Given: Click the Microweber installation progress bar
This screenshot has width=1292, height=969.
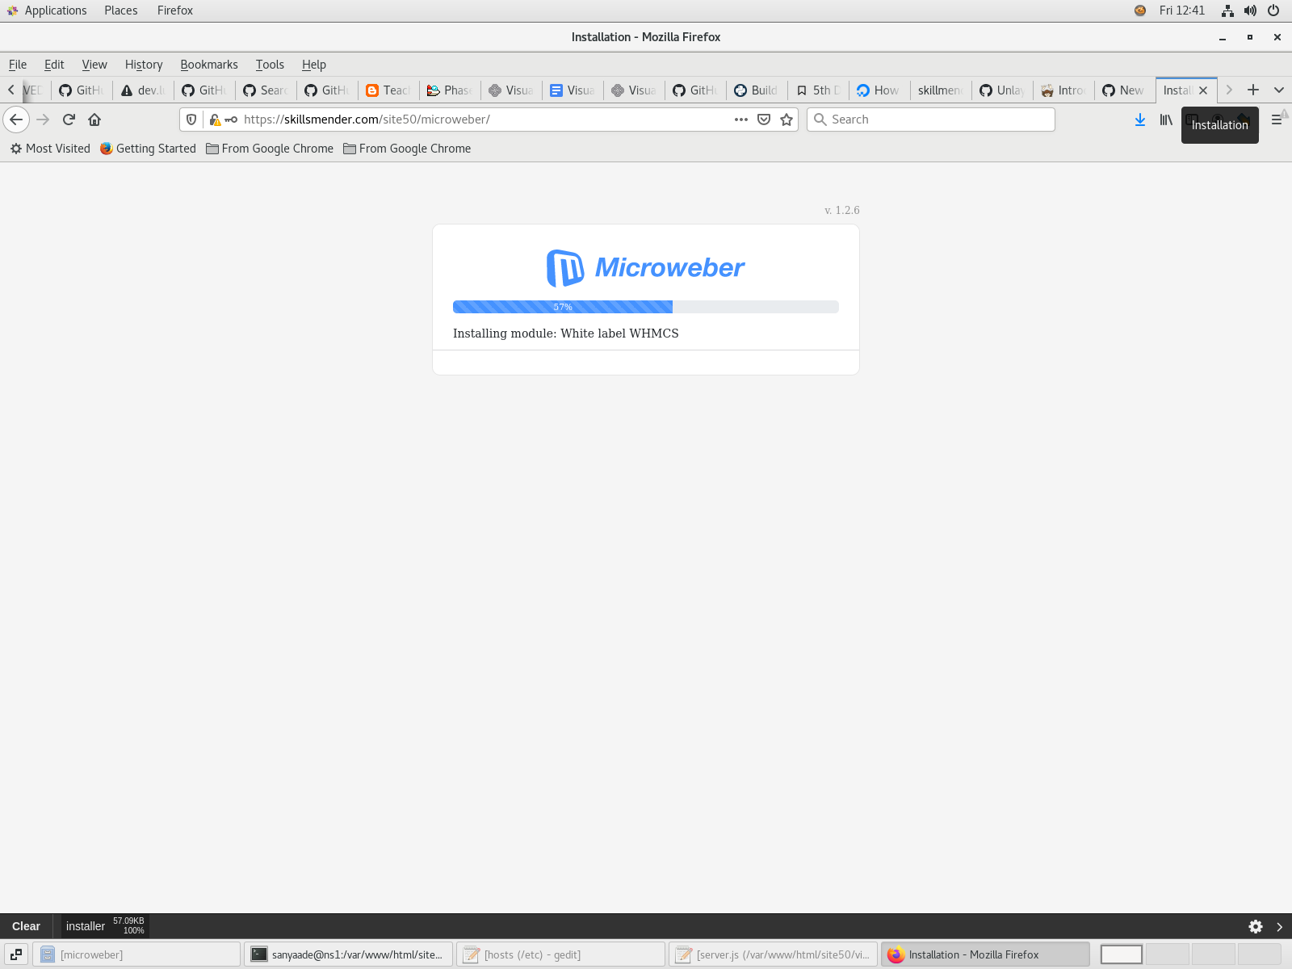Looking at the screenshot, I should 645,307.
